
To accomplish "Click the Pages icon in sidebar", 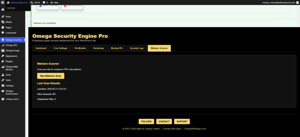I will (3, 27).
